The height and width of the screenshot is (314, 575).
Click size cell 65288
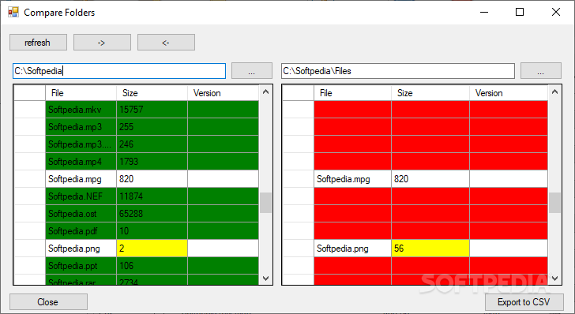[152, 214]
